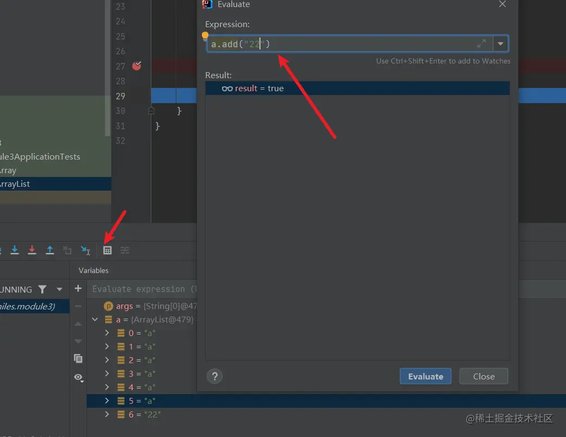The height and width of the screenshot is (437, 566).
Task: Click the Step Out upward arrow icon
Action: click(50, 250)
